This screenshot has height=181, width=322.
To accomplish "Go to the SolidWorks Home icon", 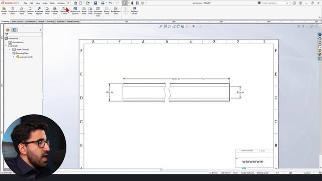I will tap(75, 3).
